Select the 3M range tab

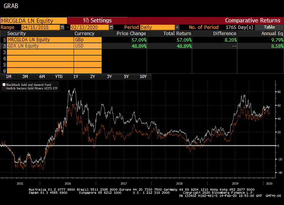pyautogui.click(x=25, y=77)
